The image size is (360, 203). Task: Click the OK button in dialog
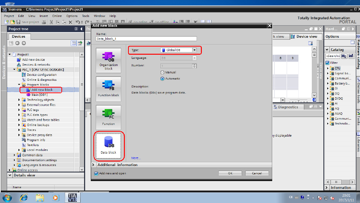point(230,173)
